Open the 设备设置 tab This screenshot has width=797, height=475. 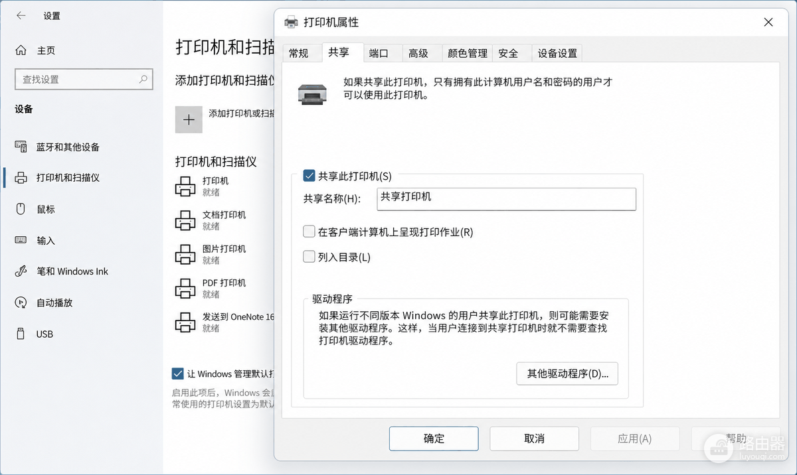coord(557,53)
